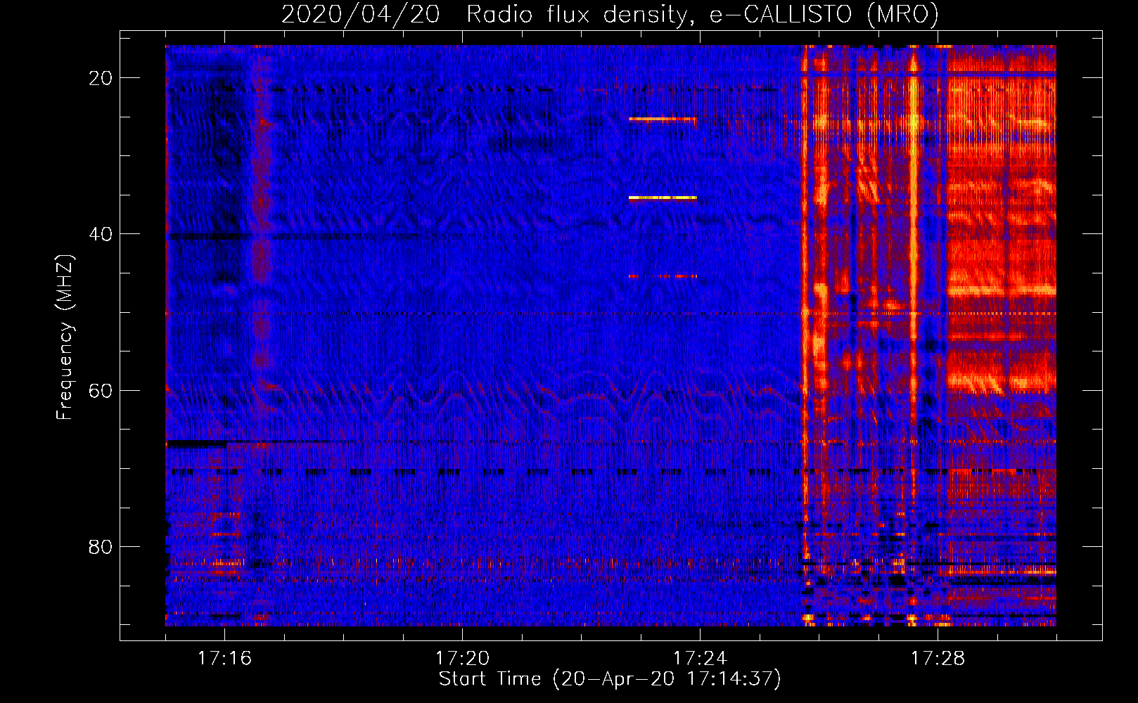Click the 17:28 time tick label

tap(938, 659)
